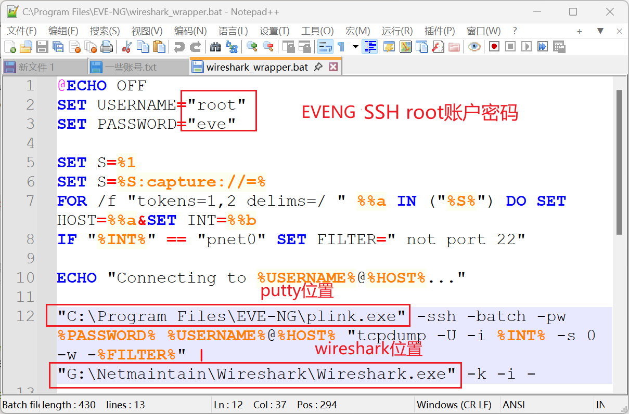
Task: Click the Undo arrow icon
Action: point(179,47)
